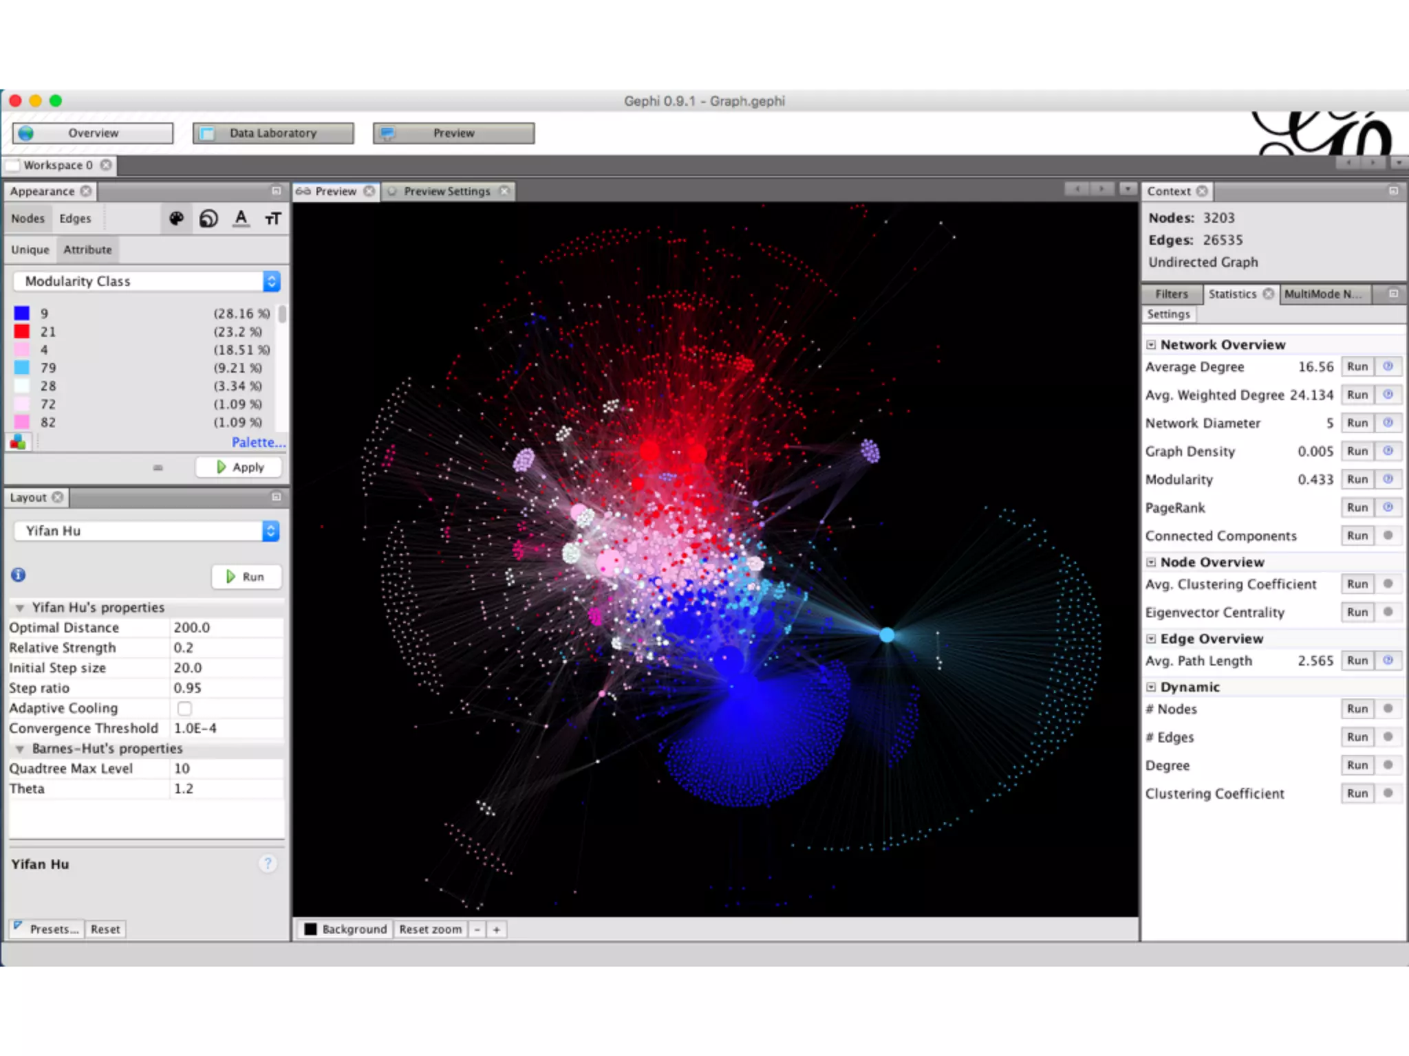
Task: Select the label size icon
Action: point(273,219)
